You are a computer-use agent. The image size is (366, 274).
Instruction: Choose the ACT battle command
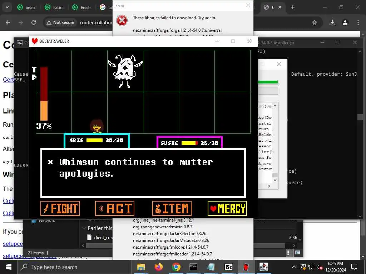click(x=115, y=208)
